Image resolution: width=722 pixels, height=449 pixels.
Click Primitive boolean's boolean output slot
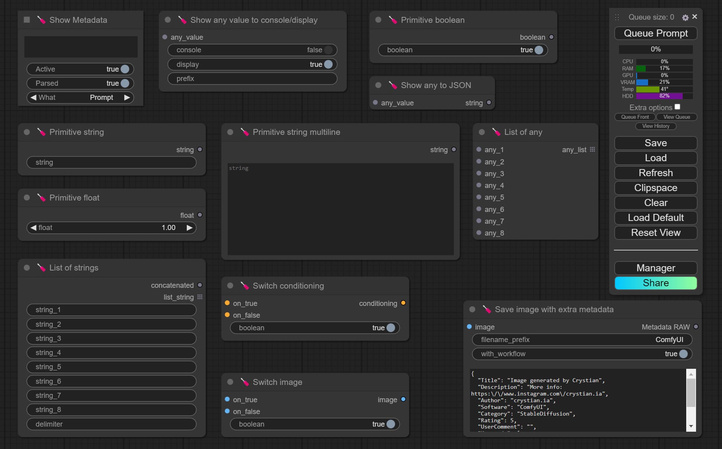pyautogui.click(x=551, y=37)
